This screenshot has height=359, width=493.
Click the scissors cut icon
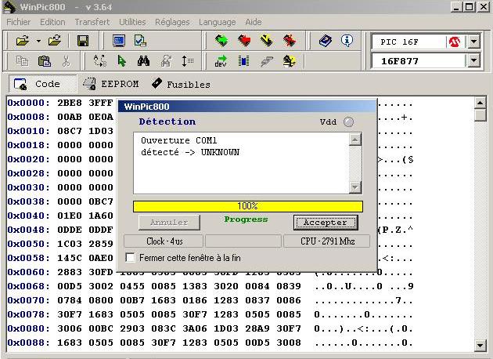point(66,61)
